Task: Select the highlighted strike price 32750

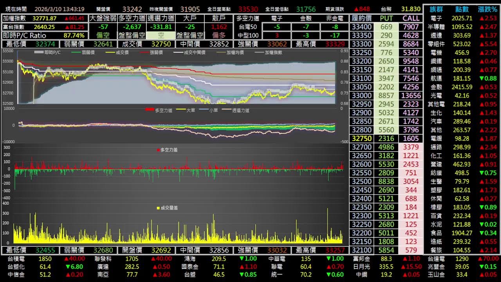Action: (x=361, y=138)
